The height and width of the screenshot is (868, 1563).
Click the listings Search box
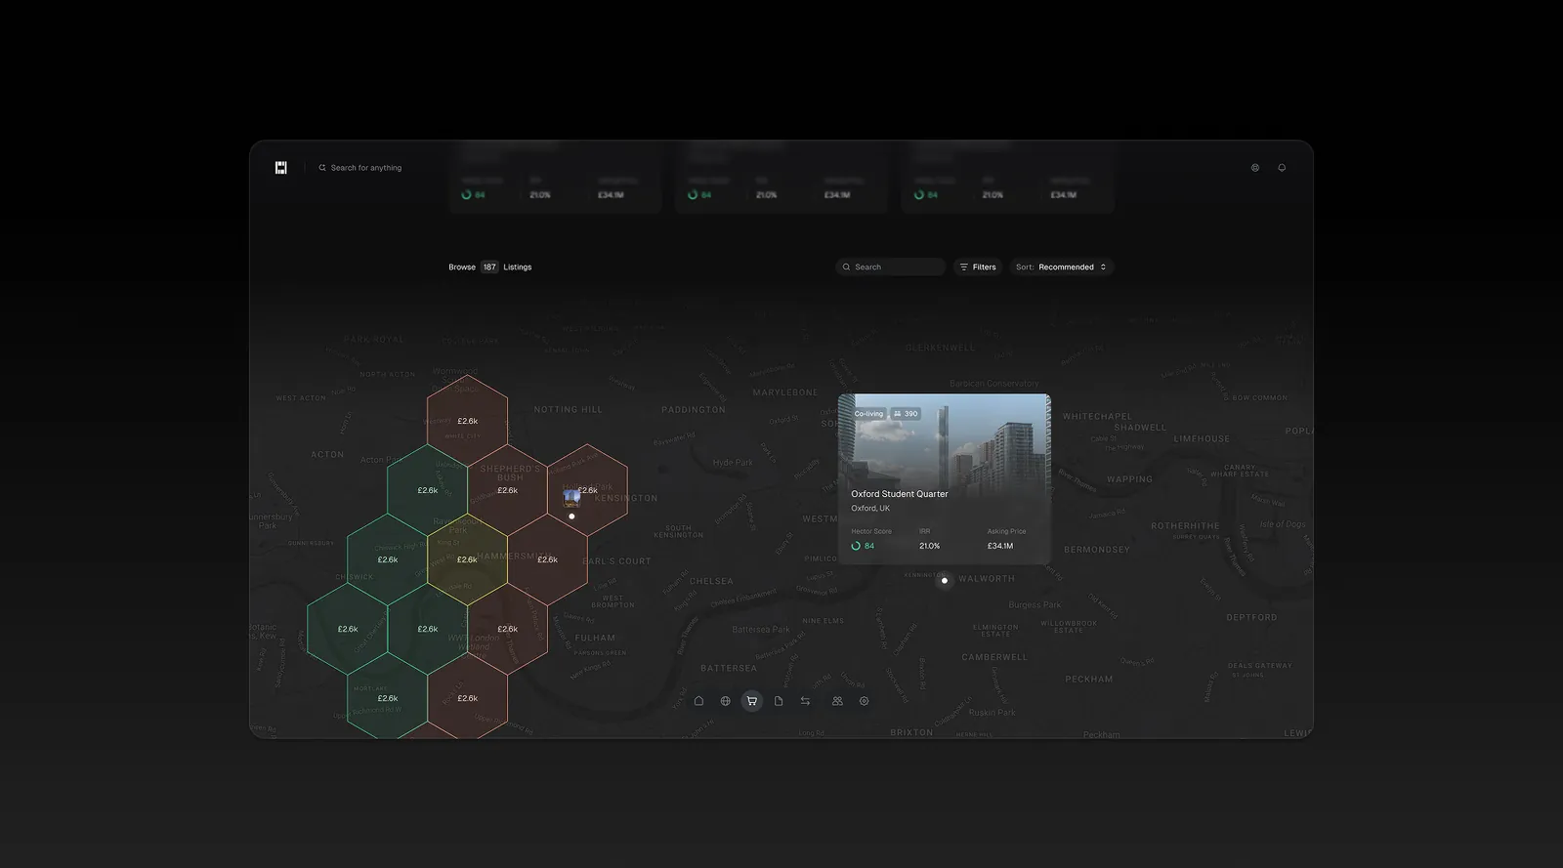[x=891, y=267]
